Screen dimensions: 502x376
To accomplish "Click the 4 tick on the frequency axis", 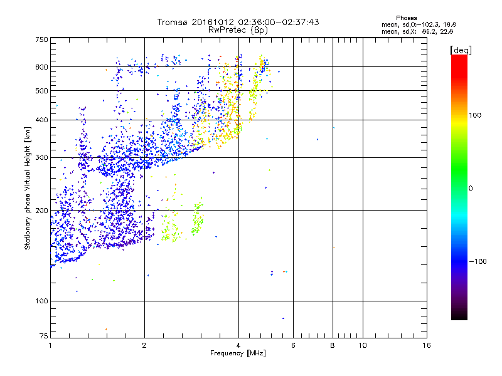I will click(238, 345).
